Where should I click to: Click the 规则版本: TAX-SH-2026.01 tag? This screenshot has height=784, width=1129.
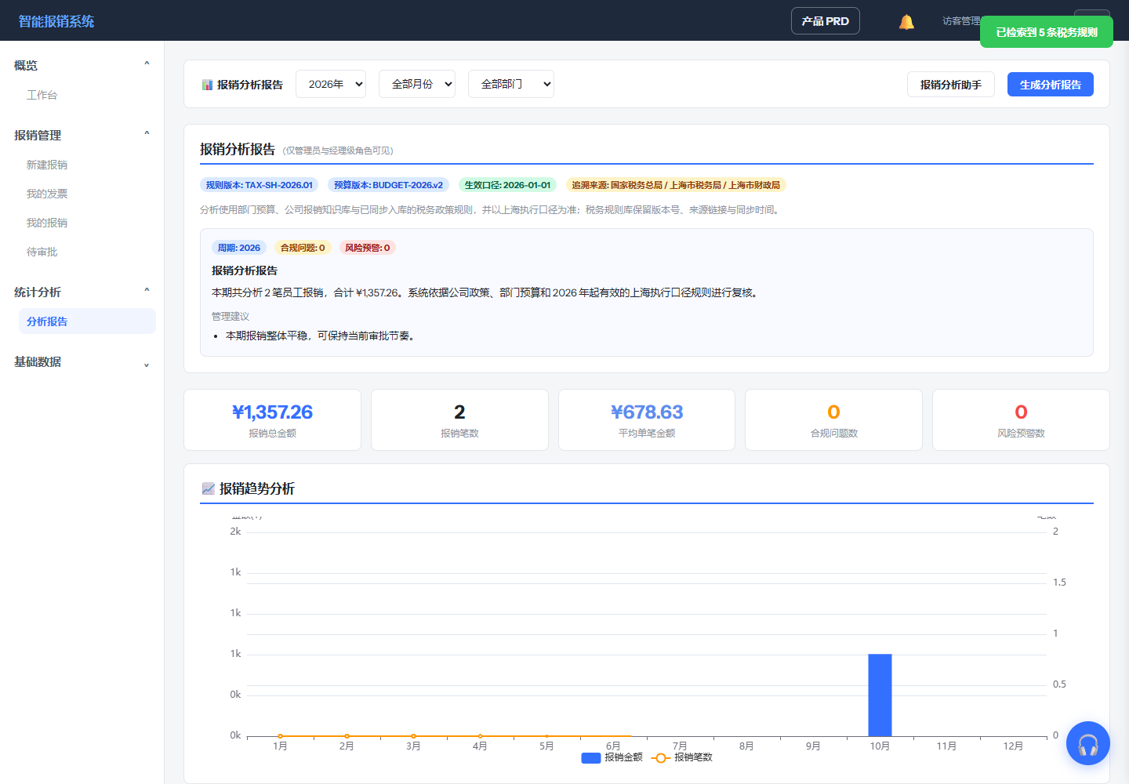click(x=260, y=185)
